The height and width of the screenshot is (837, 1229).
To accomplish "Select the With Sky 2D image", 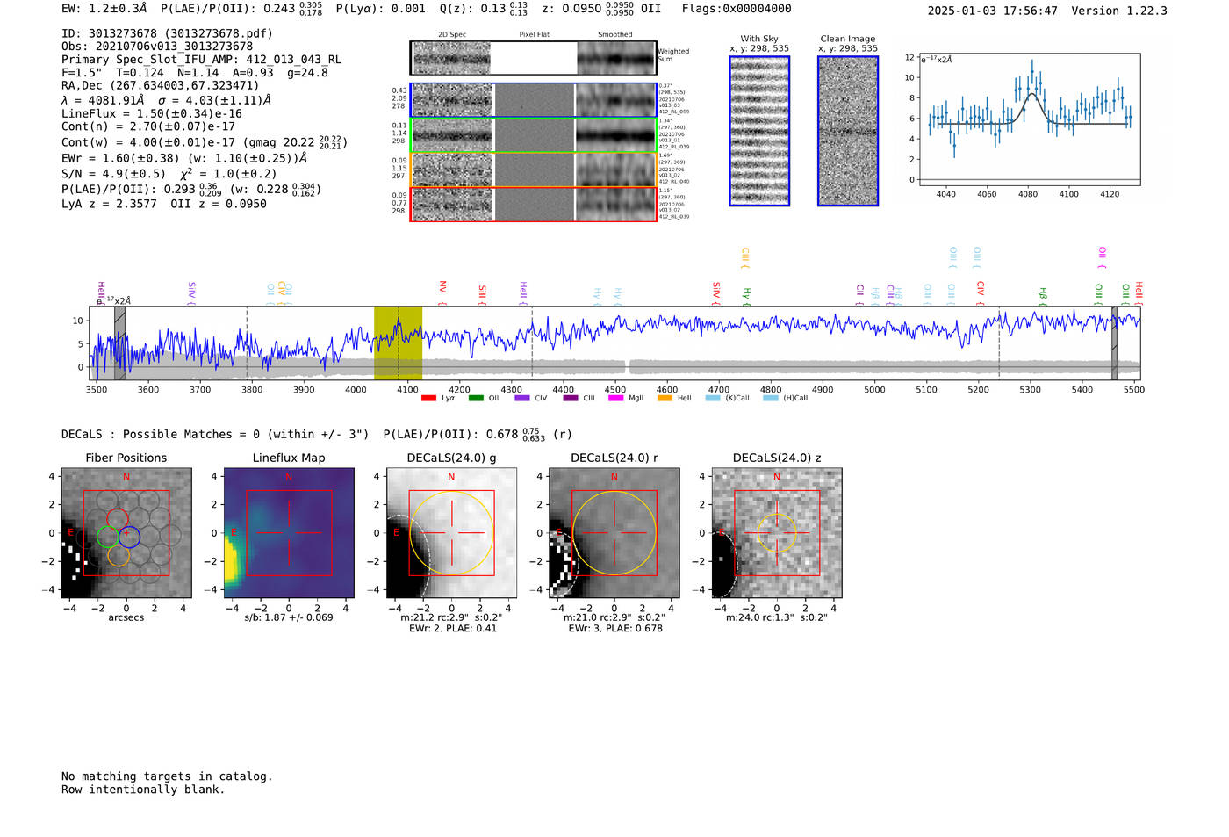I will tap(759, 131).
